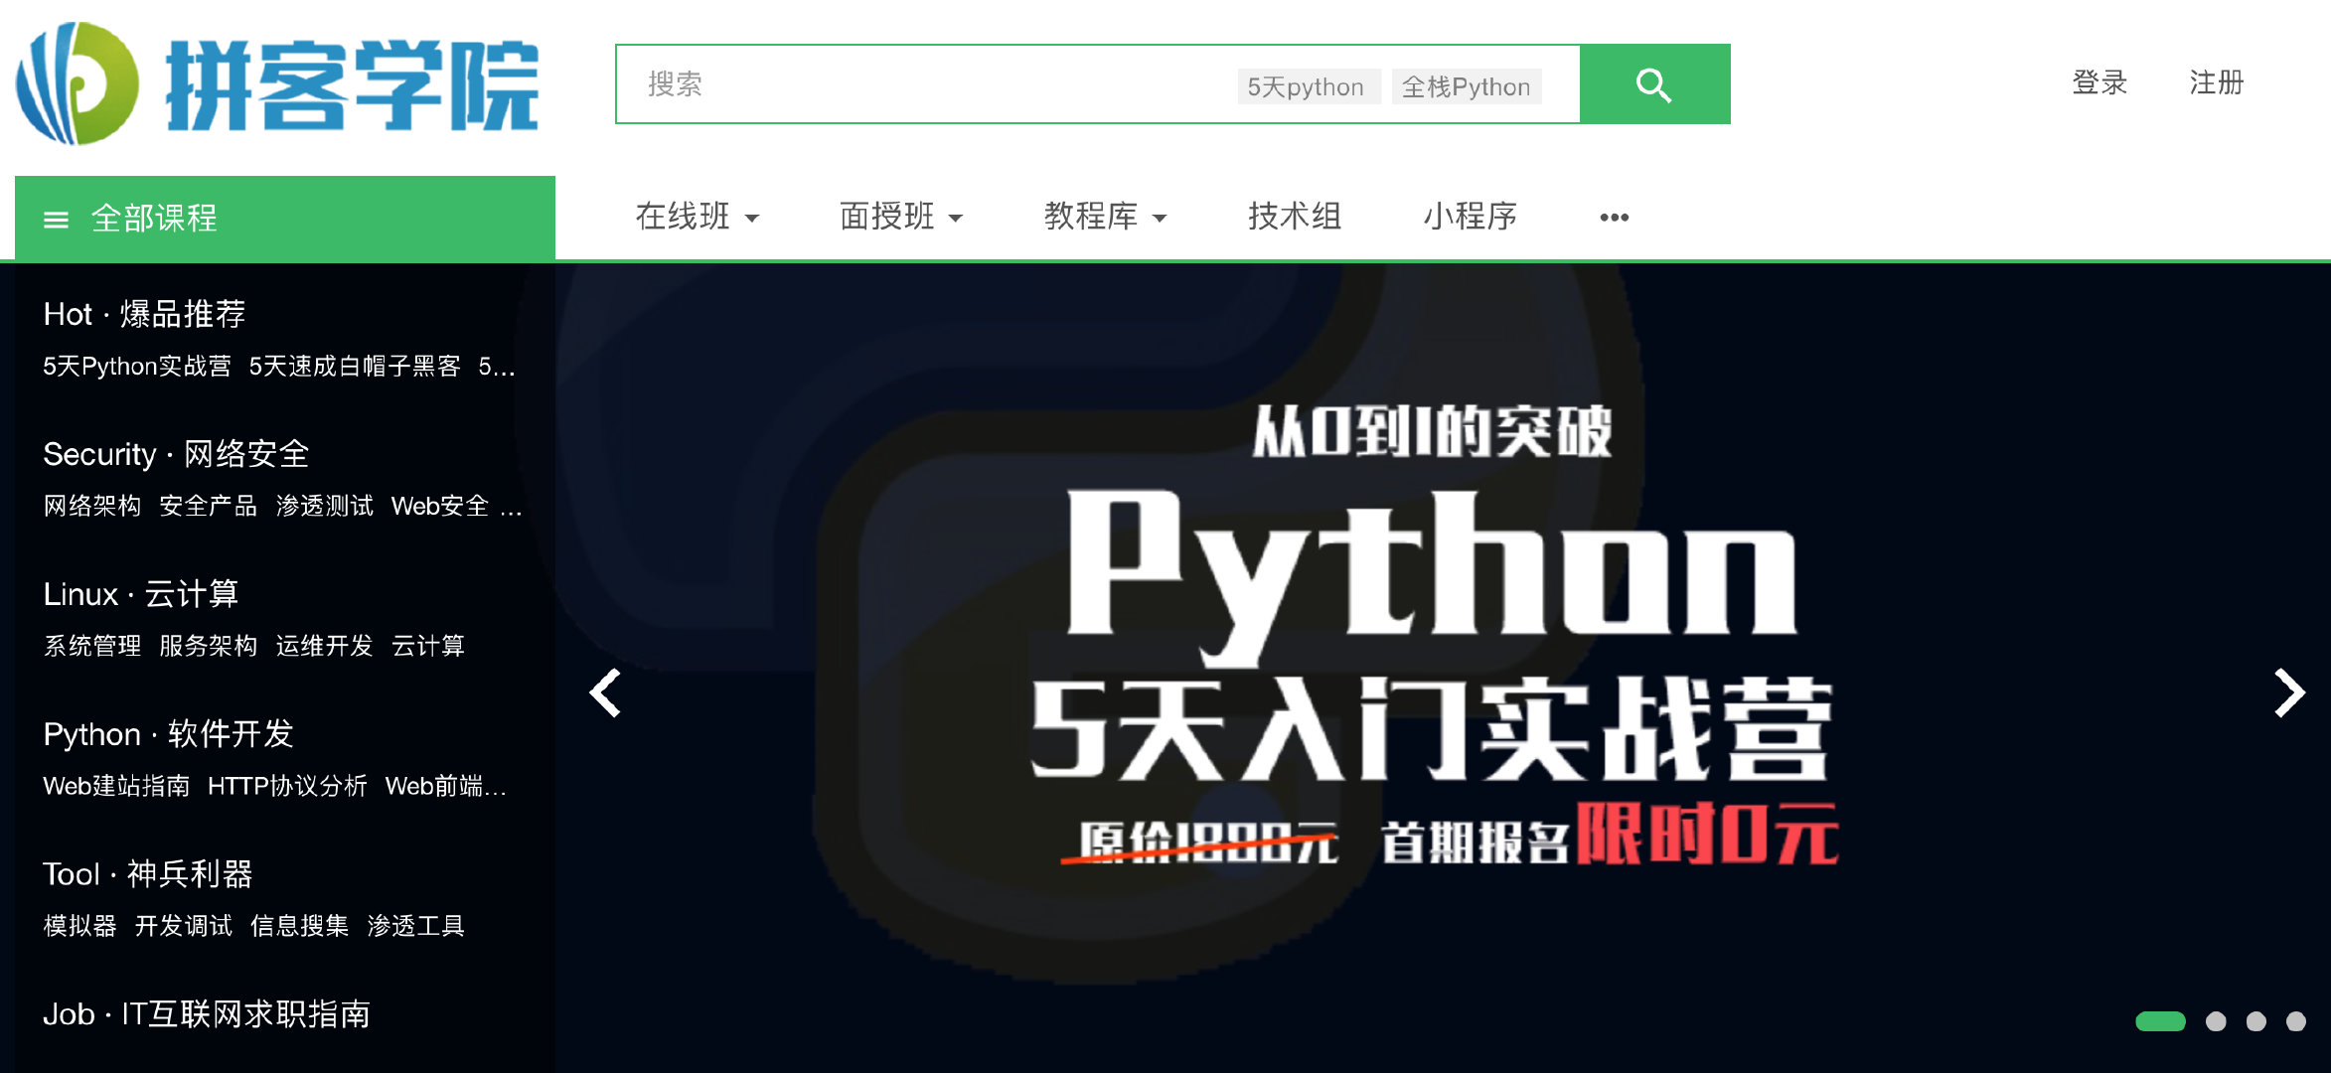
Task: Jump to the second carousel slide dot
Action: coord(2216,1021)
